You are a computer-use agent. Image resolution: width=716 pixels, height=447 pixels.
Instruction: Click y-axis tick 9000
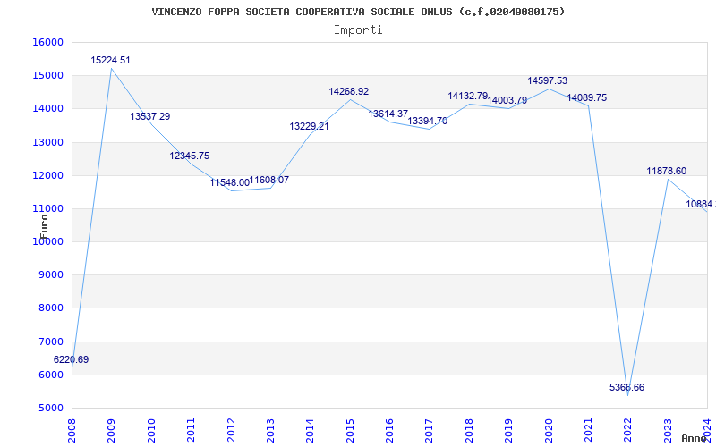(50, 275)
